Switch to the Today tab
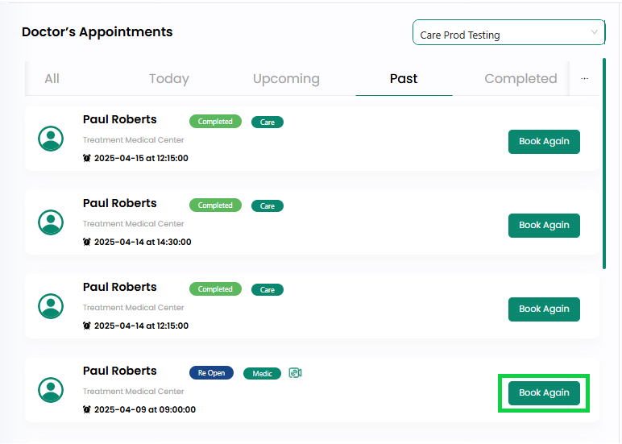The height and width of the screenshot is (444, 622). click(x=169, y=78)
